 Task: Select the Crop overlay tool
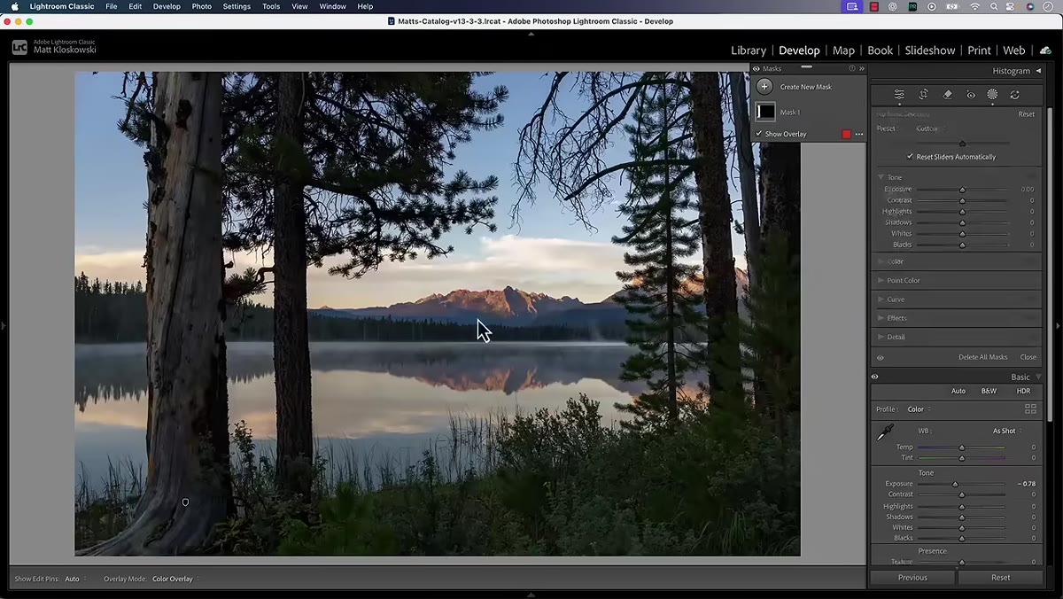click(923, 95)
